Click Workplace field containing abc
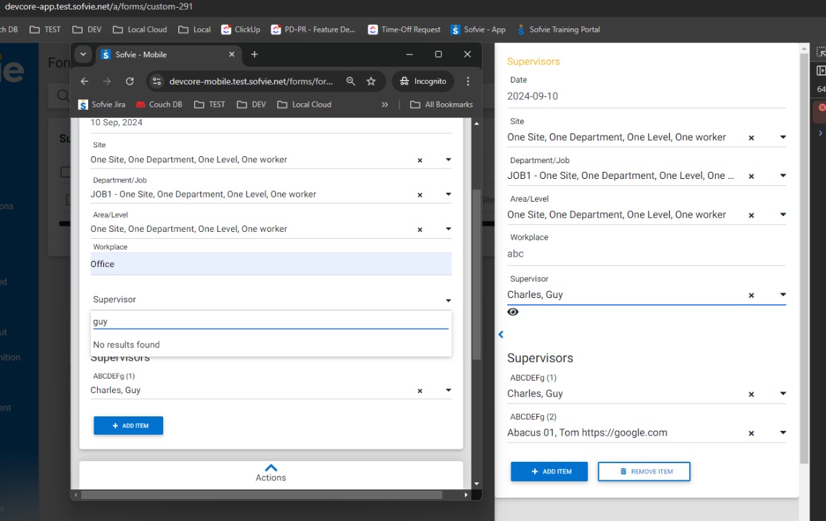Viewport: 826px width, 521px height. pyautogui.click(x=646, y=253)
